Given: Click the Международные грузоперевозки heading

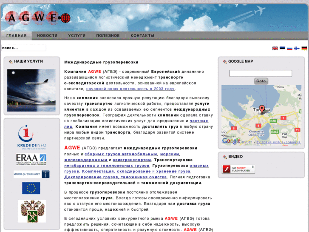Looking at the screenshot, I should point(101,62).
